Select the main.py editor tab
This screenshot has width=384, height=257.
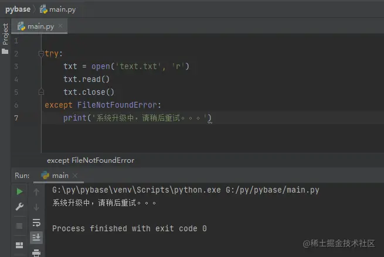(x=40, y=26)
